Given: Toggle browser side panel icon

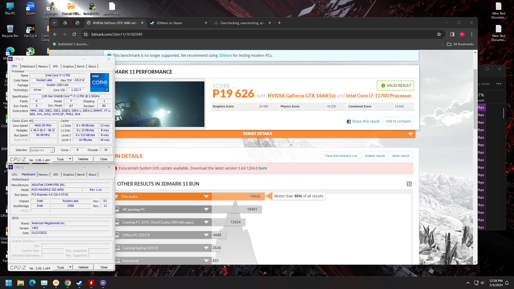Looking at the screenshot, I should pyautogui.click(x=452, y=34).
